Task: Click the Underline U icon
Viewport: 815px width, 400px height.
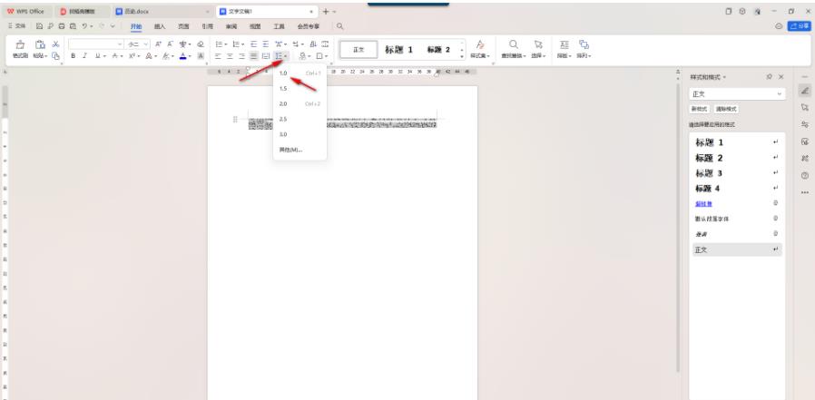Action: pyautogui.click(x=97, y=55)
